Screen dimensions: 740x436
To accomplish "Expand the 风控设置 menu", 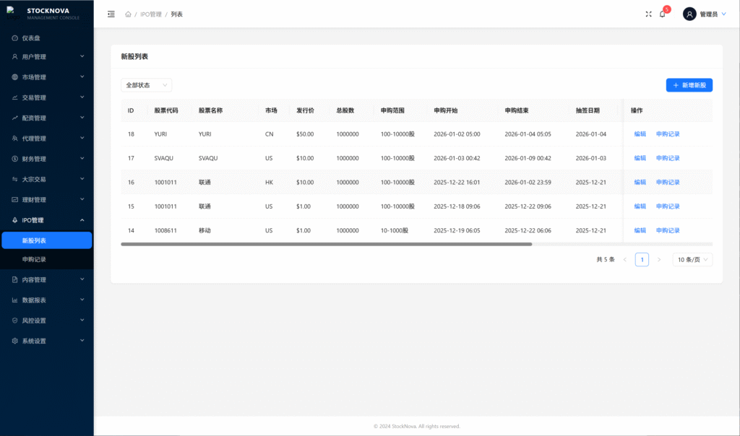I will [47, 321].
